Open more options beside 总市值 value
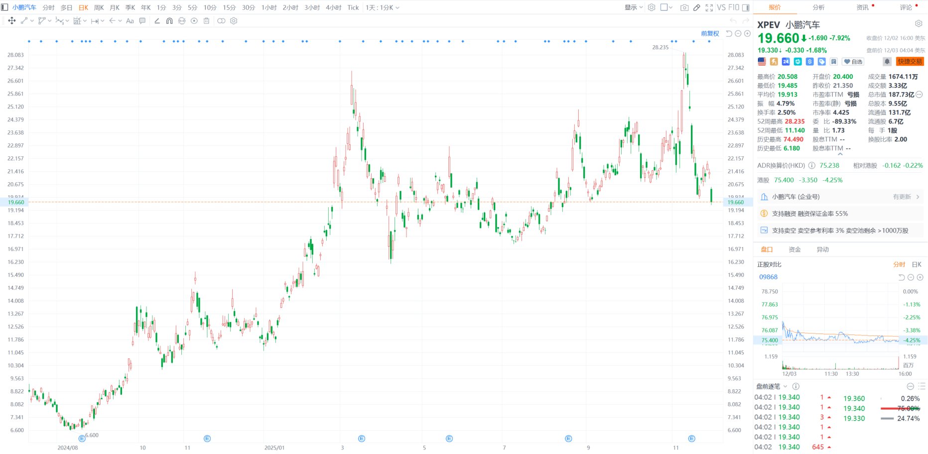This screenshot has height=454, width=928. click(919, 95)
